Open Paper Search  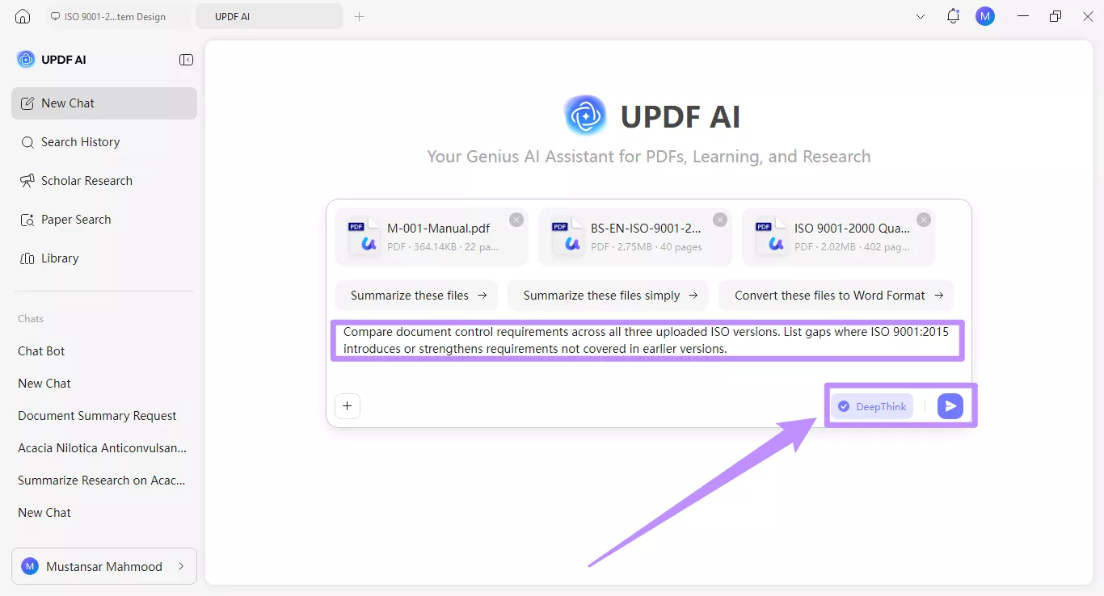pyautogui.click(x=76, y=219)
